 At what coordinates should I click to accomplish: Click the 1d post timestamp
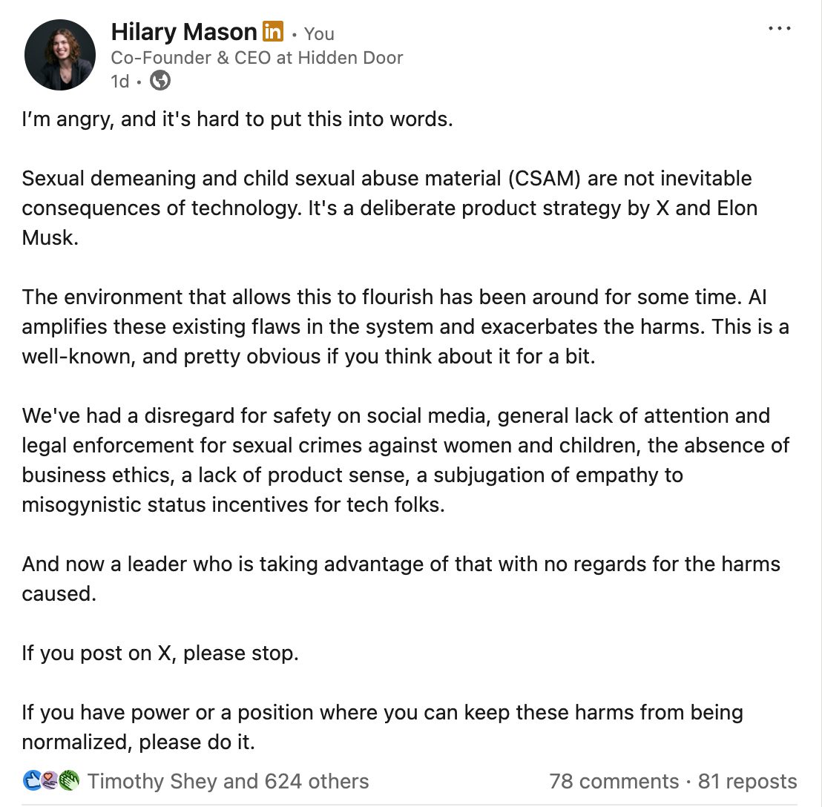(x=119, y=81)
